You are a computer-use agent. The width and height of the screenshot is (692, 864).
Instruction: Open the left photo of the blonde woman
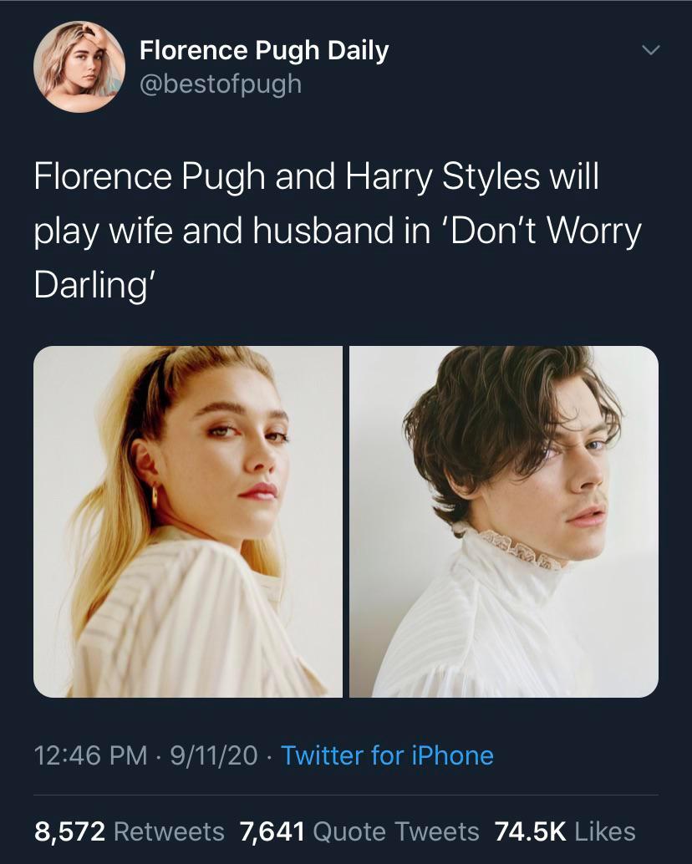point(188,521)
